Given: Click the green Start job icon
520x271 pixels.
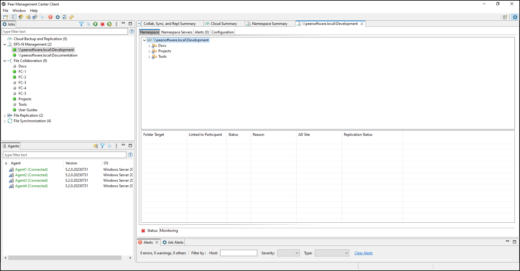Looking at the screenshot, I should pyautogui.click(x=95, y=24).
